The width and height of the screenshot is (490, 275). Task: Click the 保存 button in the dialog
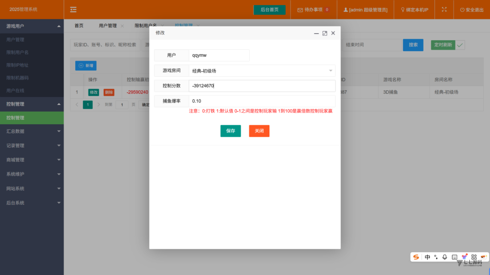(x=231, y=131)
